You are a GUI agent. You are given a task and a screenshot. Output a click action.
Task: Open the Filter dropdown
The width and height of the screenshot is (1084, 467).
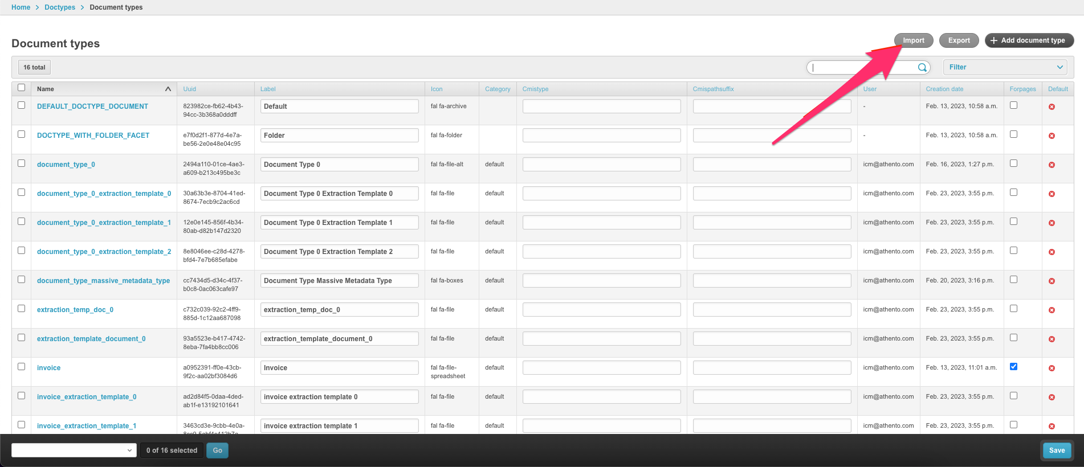point(1005,67)
